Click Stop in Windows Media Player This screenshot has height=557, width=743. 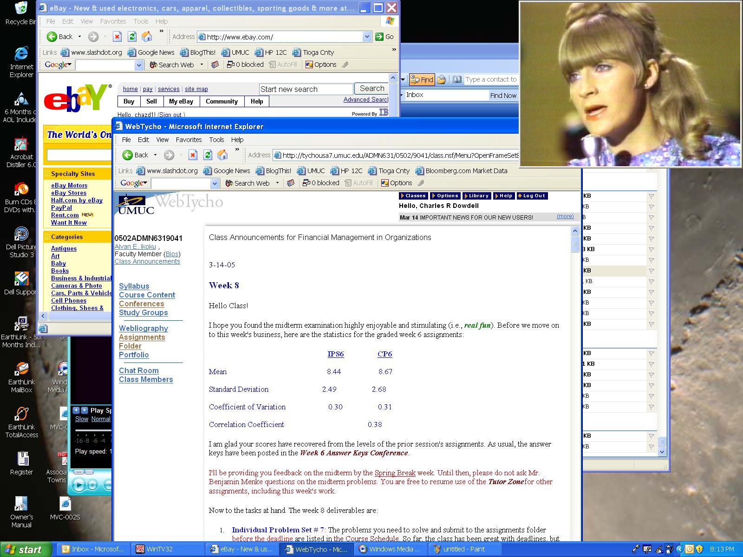[92, 486]
